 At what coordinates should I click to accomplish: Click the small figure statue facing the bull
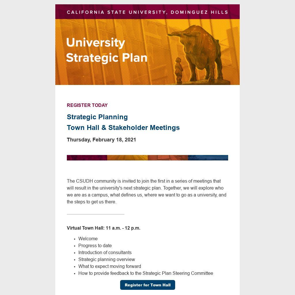pos(179,70)
